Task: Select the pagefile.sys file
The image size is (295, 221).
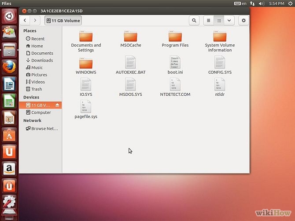Action: point(86,109)
